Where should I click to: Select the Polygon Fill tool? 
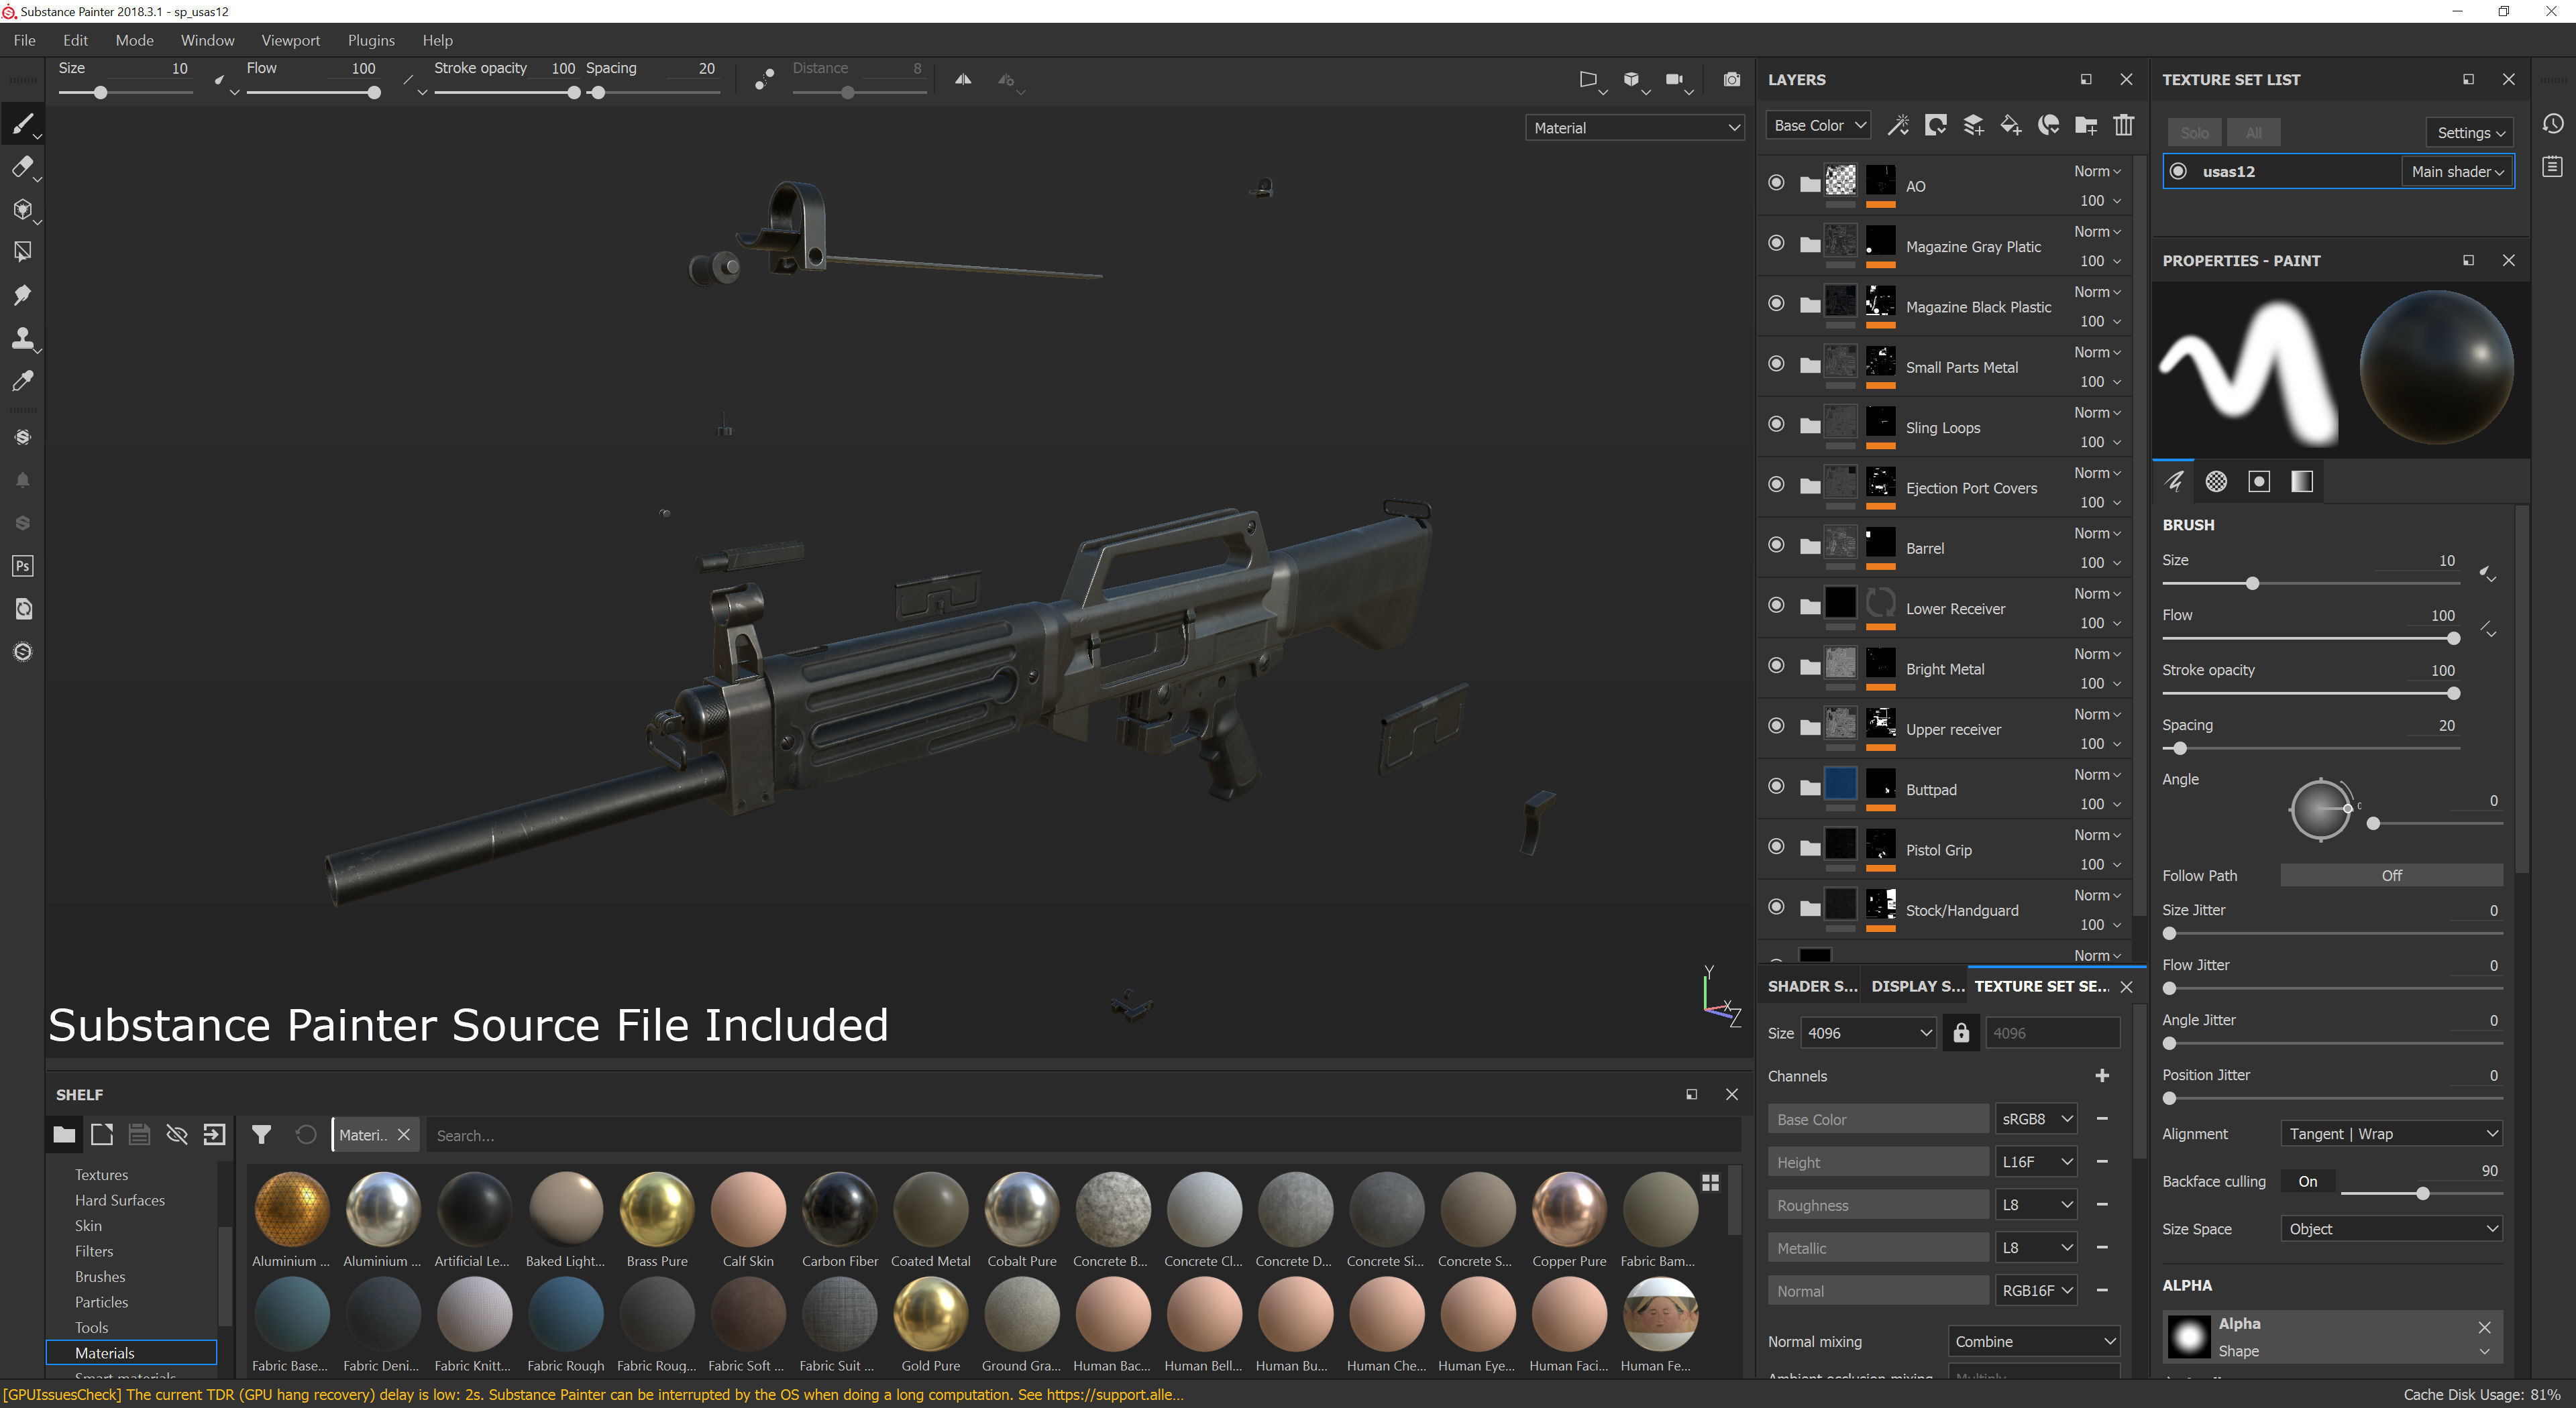pyautogui.click(x=22, y=251)
